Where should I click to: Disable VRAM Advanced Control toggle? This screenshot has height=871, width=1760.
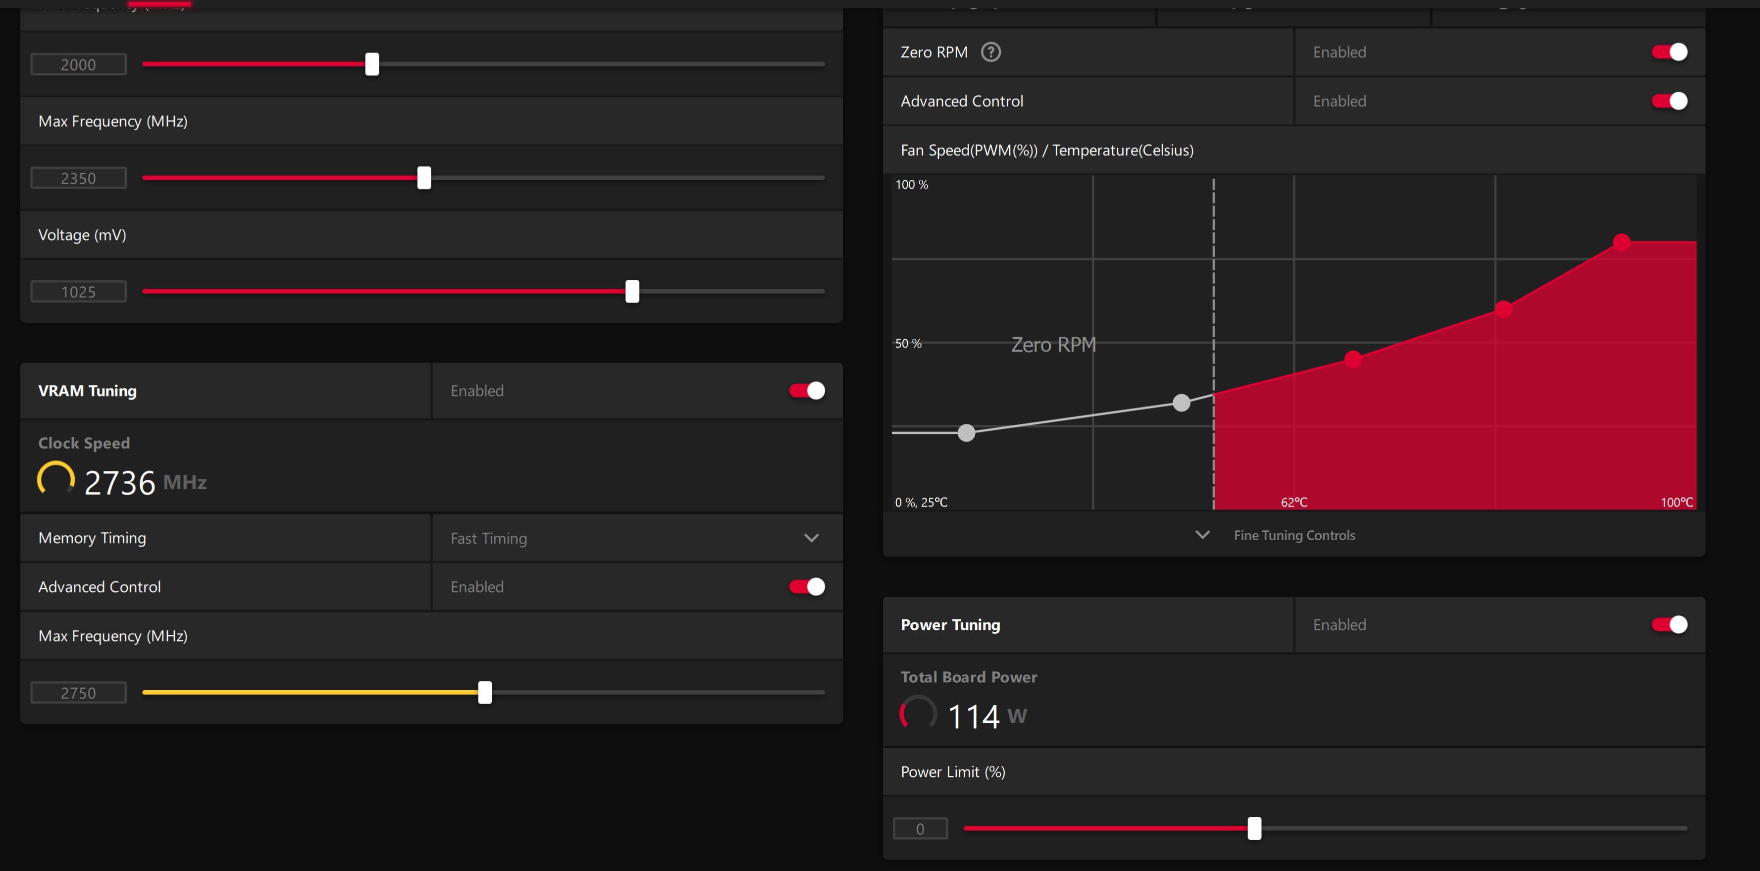807,587
